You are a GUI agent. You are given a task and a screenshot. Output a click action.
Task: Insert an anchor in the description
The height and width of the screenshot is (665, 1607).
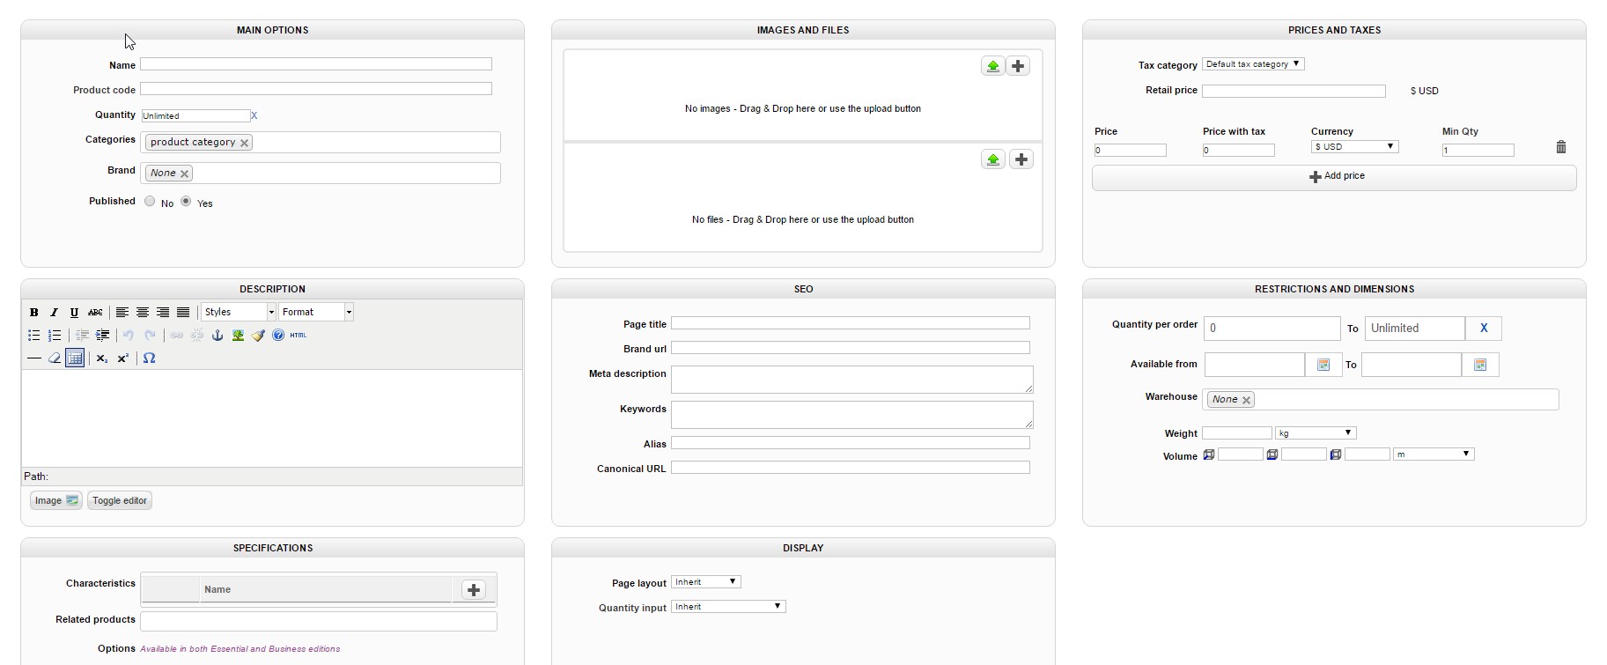(217, 335)
